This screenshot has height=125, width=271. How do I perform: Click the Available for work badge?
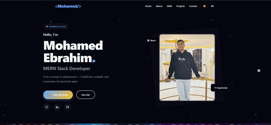point(56,26)
